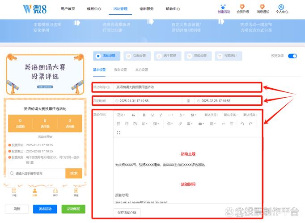
Task: Toggle italic formatting in the editor
Action: [x=161, y=115]
